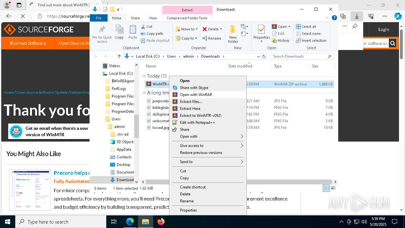The width and height of the screenshot is (405, 228).
Task: Switch to File tab in Explorer
Action: (x=99, y=18)
